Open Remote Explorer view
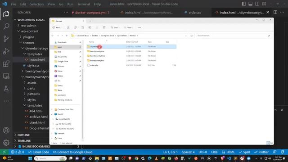Screen dimensions: 288x162 [6, 76]
